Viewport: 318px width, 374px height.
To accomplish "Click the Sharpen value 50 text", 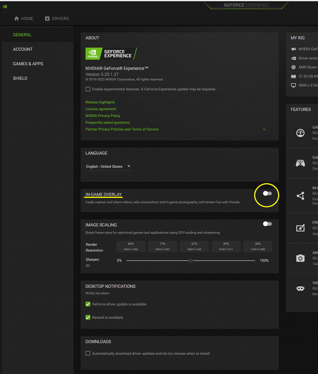I will [x=88, y=266].
